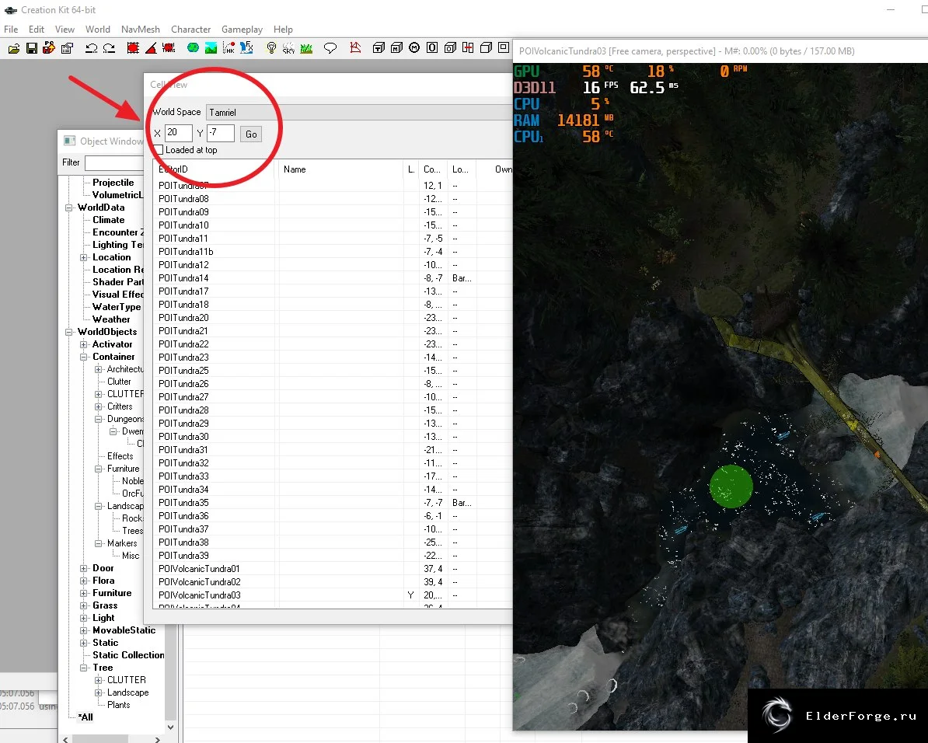This screenshot has width=928, height=743.
Task: Collapse the WorldData tree node
Action: 68,208
